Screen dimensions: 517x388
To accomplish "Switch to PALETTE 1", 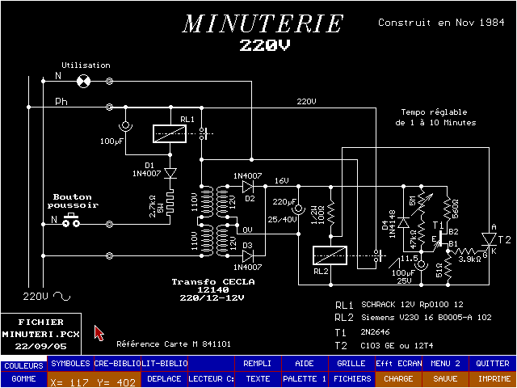I will click(x=305, y=377).
